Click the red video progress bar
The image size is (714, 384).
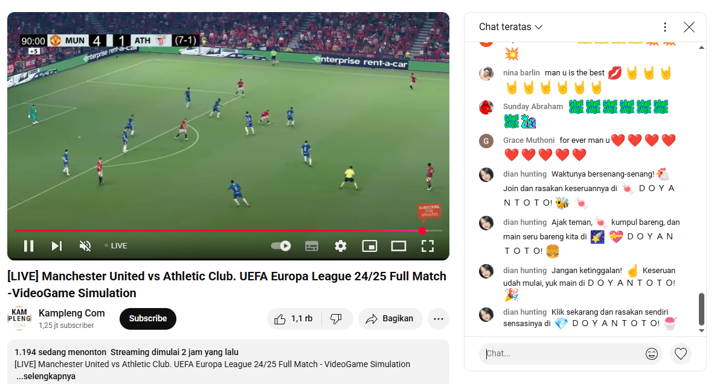point(219,230)
